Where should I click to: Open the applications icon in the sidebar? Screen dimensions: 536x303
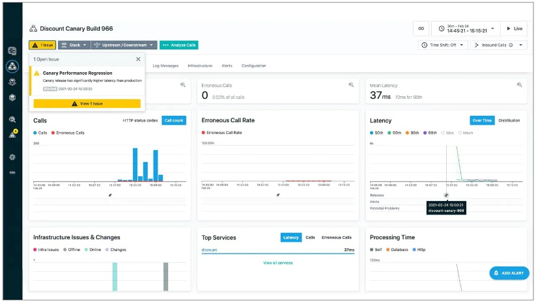(x=12, y=66)
